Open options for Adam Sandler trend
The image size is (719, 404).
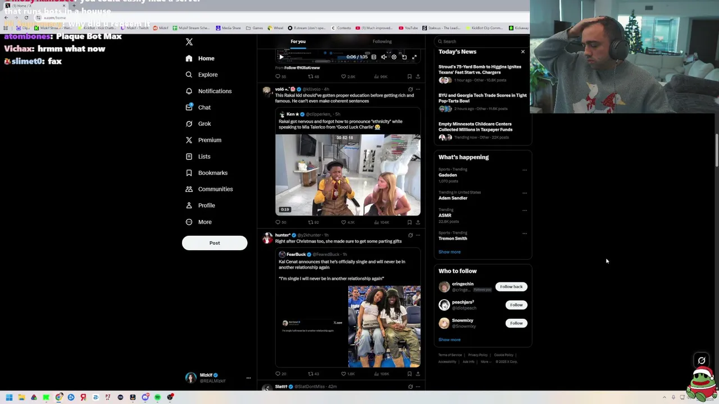pos(525,193)
